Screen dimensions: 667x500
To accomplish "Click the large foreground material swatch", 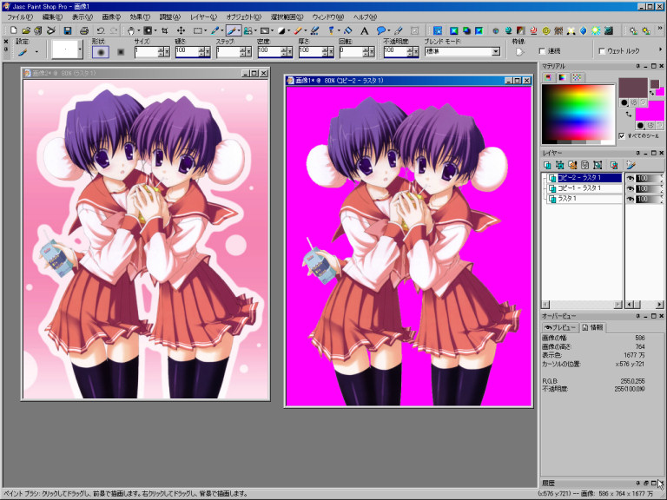I will tap(632, 88).
